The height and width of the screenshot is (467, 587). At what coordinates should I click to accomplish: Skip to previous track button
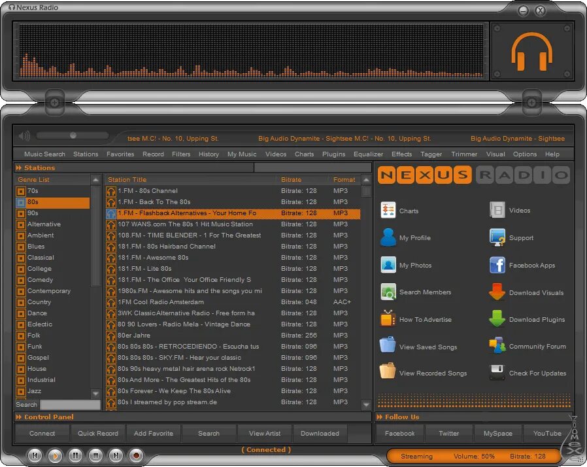[35, 455]
